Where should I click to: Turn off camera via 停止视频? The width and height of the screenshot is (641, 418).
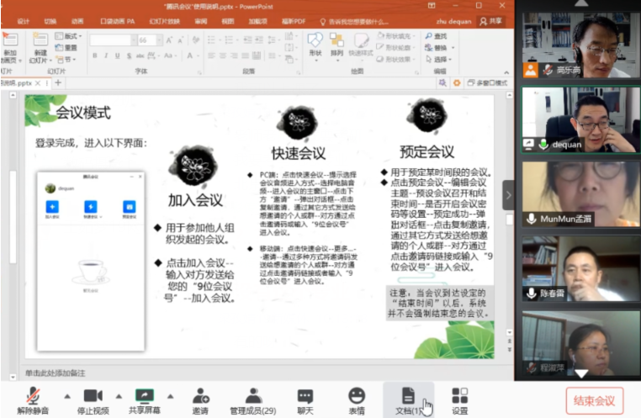tap(93, 401)
